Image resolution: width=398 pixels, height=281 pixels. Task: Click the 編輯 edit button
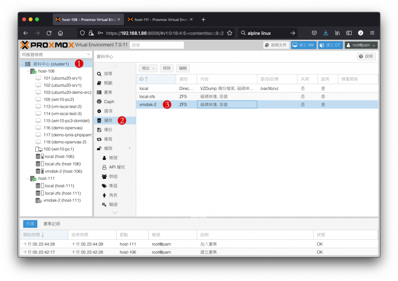point(183,68)
